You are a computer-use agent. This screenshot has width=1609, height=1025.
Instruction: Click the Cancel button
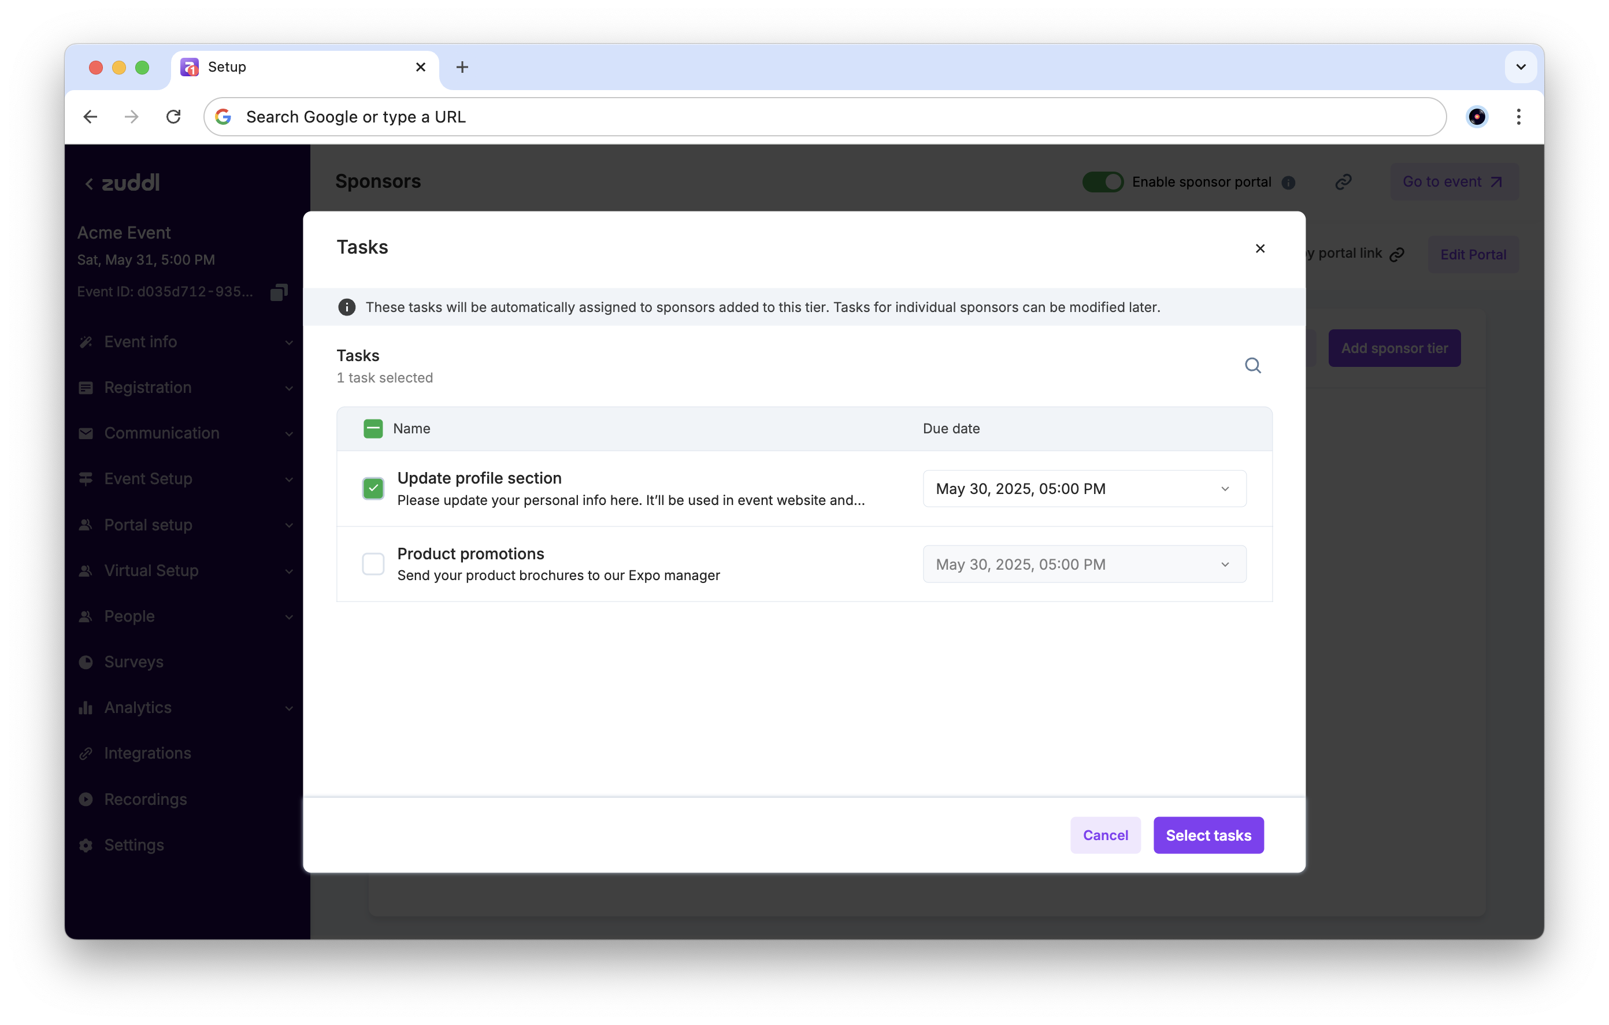1105,835
